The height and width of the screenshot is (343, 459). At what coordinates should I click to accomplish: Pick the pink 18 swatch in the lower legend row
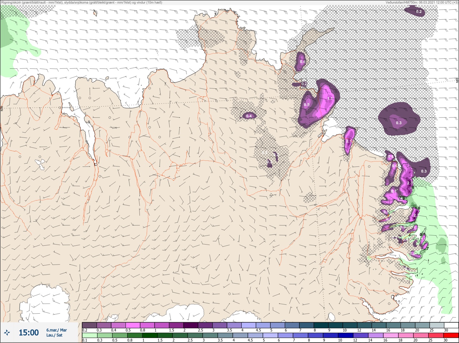click(406, 335)
